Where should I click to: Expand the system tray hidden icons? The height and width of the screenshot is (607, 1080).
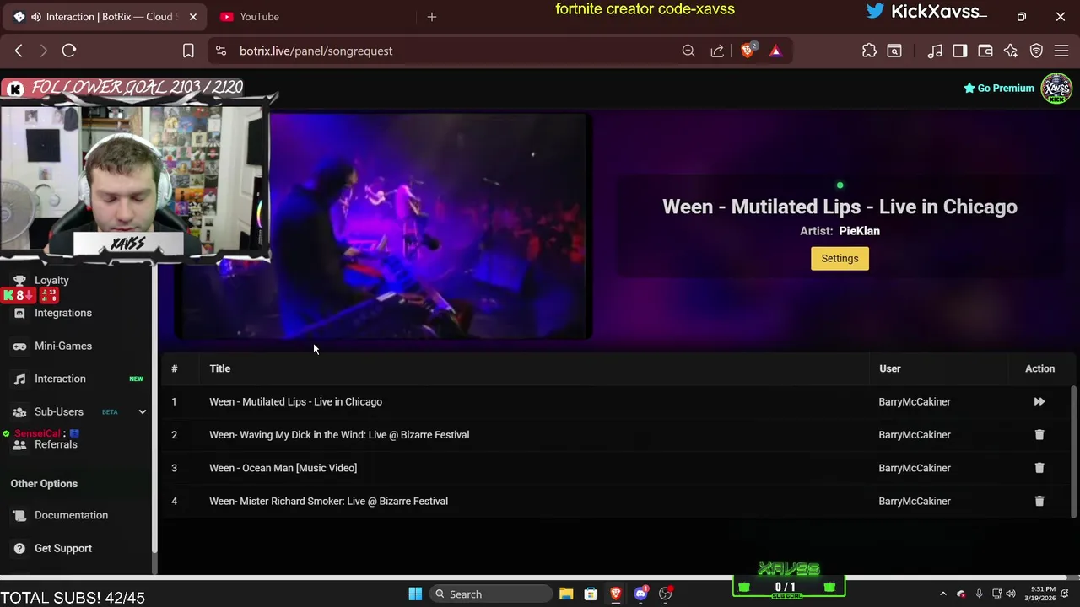pyautogui.click(x=943, y=594)
